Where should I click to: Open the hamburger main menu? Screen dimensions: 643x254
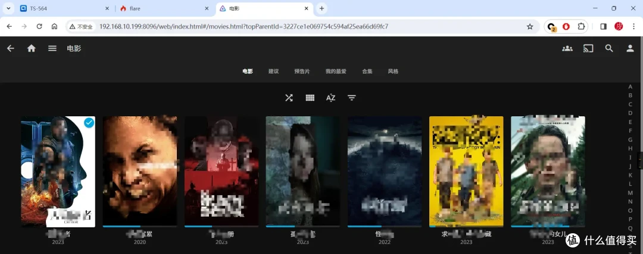(52, 48)
